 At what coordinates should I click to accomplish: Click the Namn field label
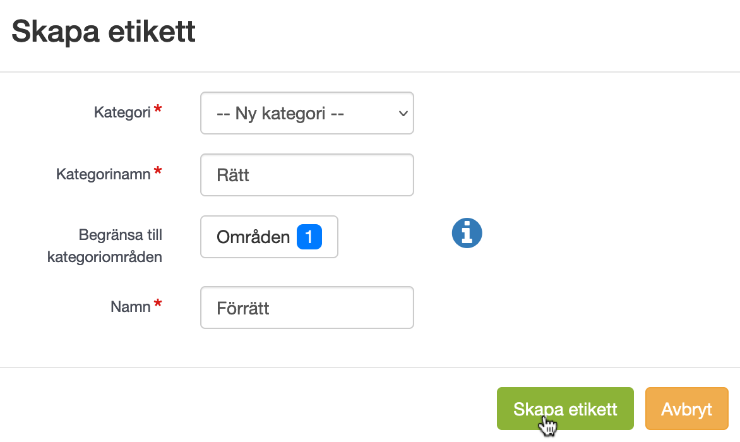click(x=131, y=307)
